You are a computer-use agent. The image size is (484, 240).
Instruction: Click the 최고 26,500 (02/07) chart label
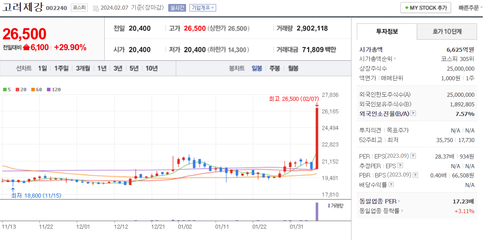[294, 99]
